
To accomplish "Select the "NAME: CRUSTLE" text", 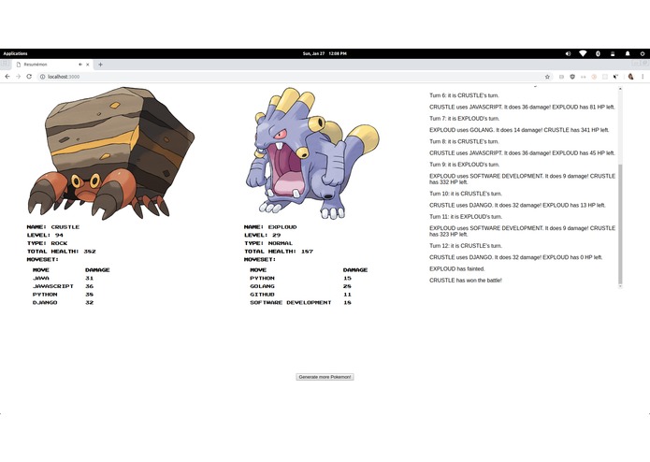I will point(53,227).
